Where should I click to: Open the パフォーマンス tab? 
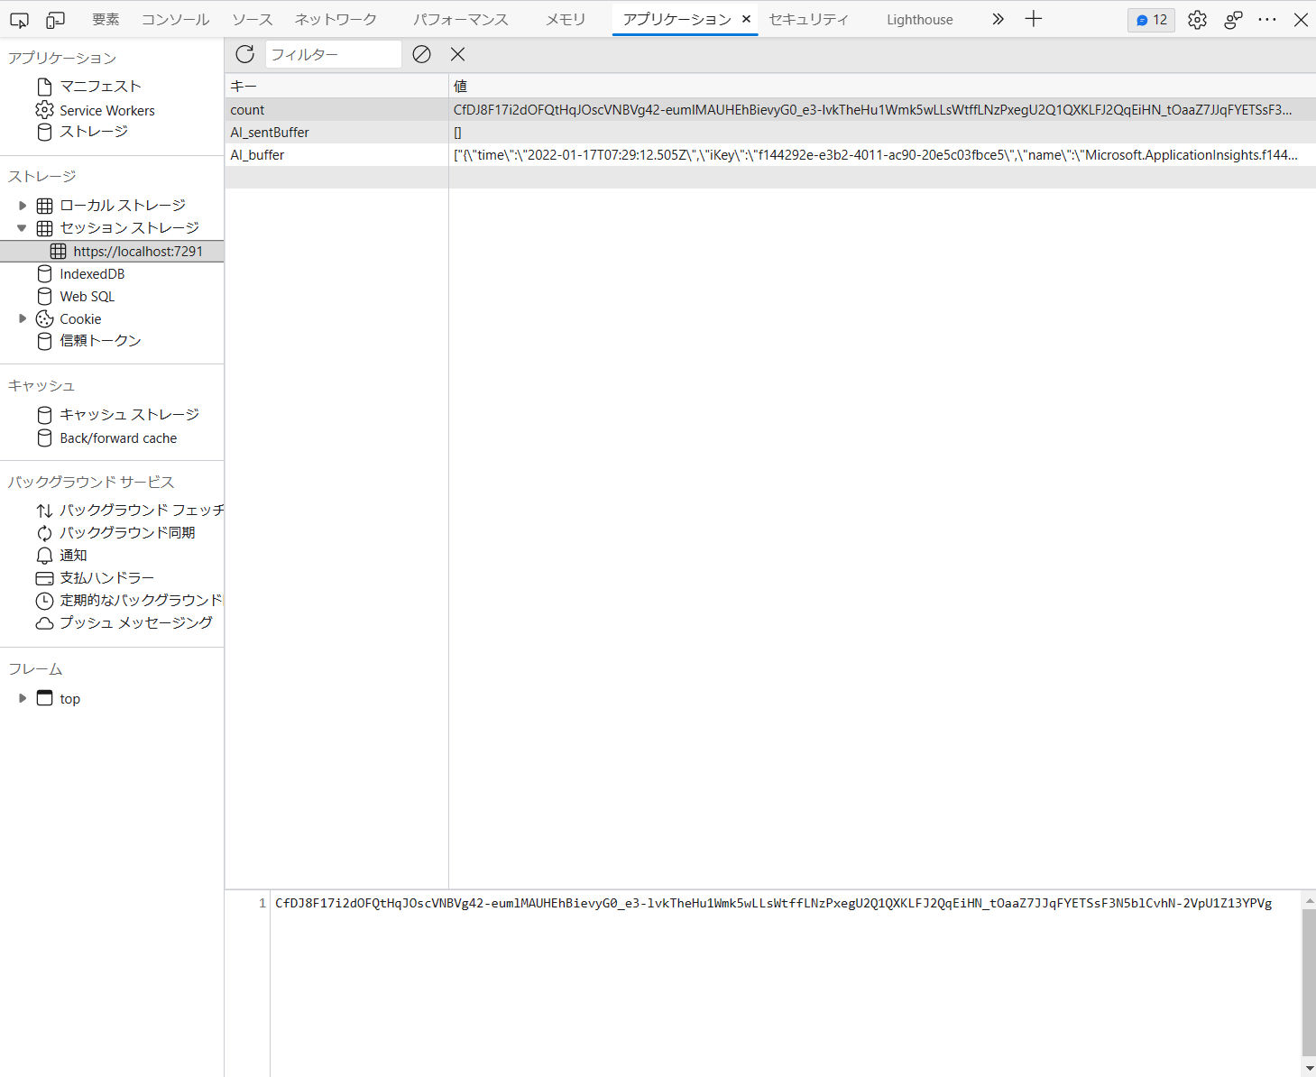pyautogui.click(x=461, y=19)
